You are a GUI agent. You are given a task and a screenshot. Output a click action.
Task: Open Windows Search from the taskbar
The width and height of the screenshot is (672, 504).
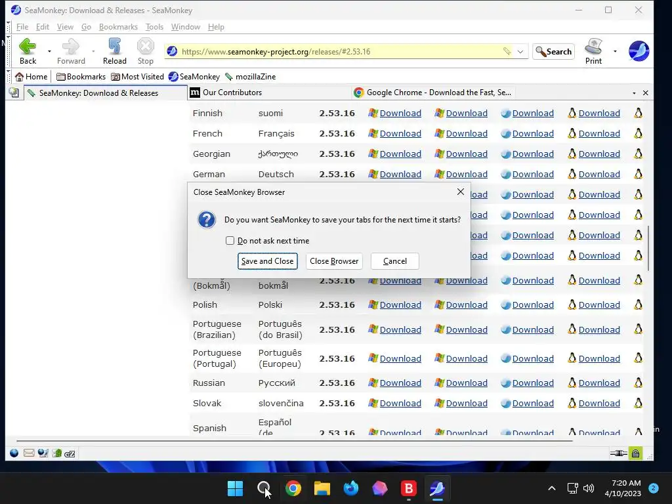(x=264, y=488)
